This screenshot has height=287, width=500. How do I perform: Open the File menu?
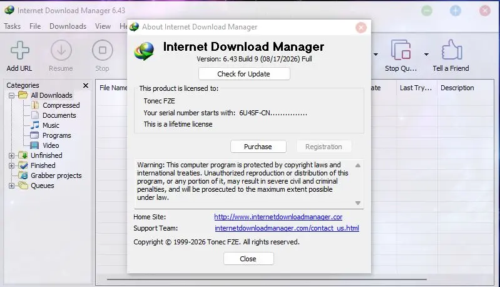35,26
